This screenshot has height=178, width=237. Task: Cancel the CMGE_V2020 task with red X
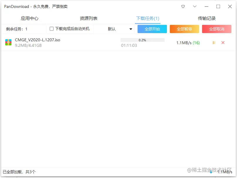(223, 43)
